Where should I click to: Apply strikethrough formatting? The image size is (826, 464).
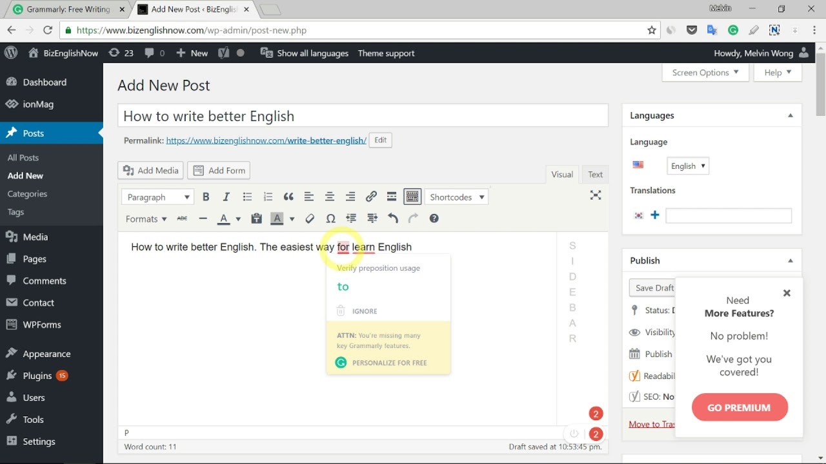point(182,218)
